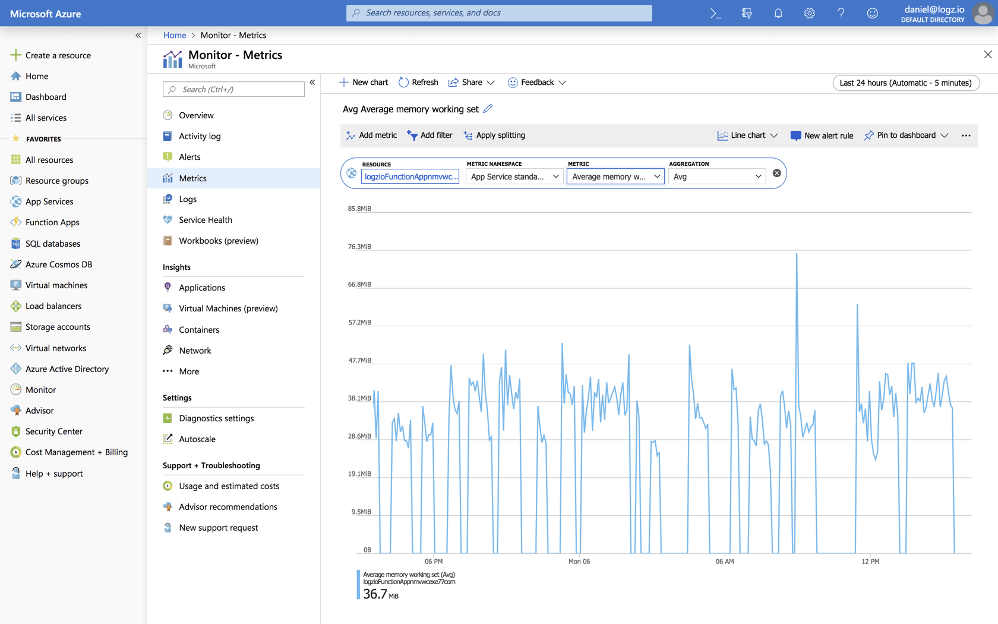Image resolution: width=998 pixels, height=624 pixels.
Task: Go to Home via breadcrumb link
Action: [x=175, y=35]
